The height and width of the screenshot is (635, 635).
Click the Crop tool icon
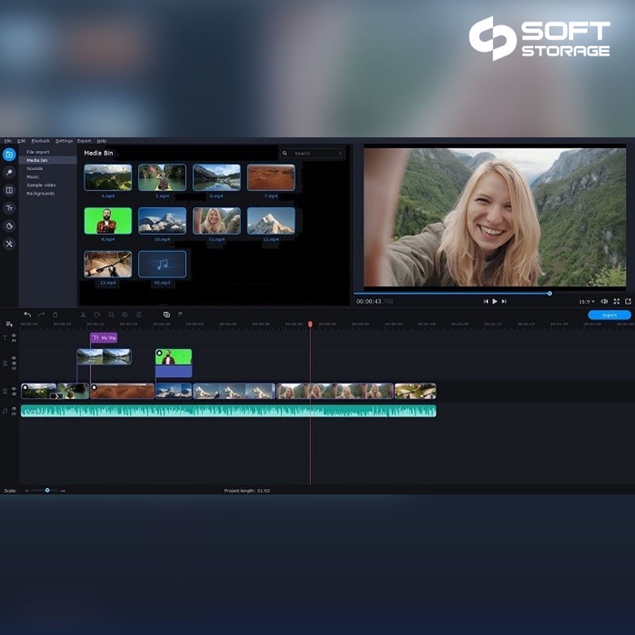[111, 315]
